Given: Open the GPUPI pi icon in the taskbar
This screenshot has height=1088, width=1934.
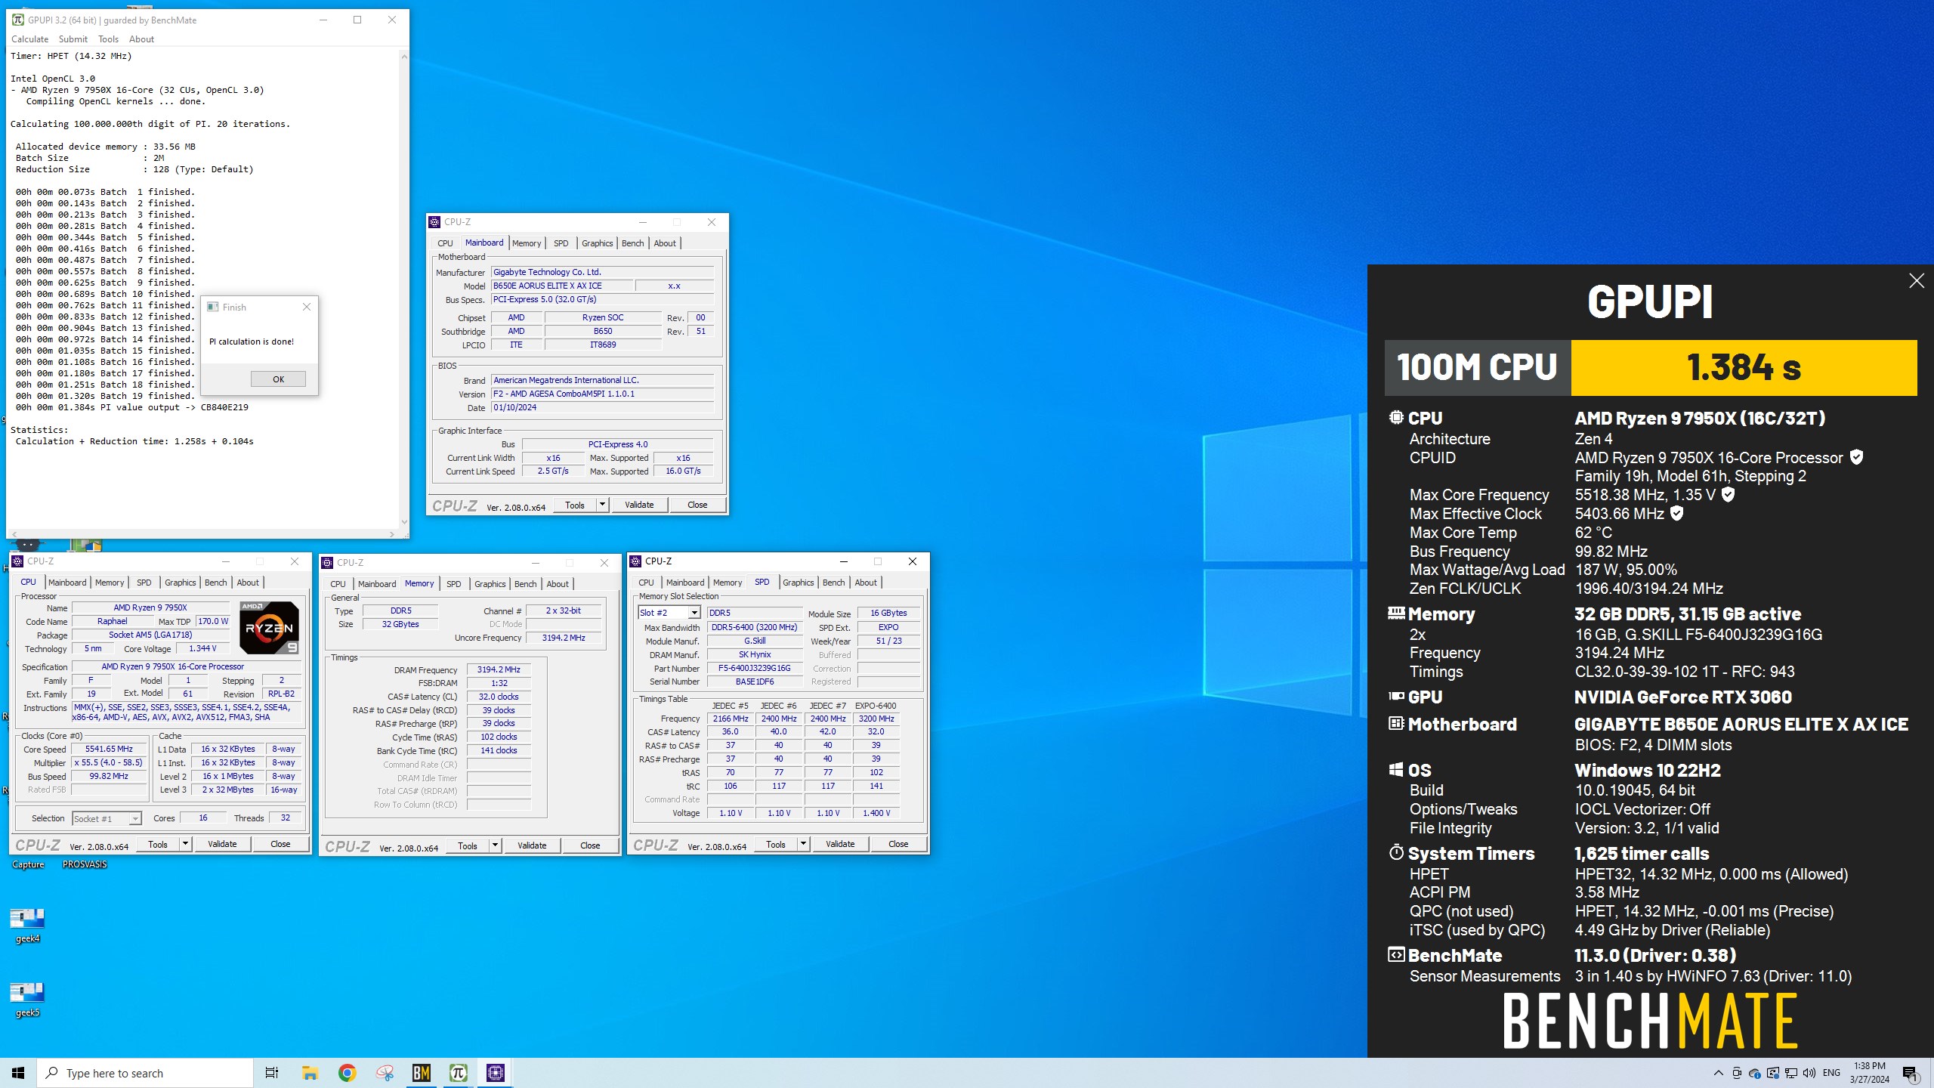Looking at the screenshot, I should click(x=458, y=1073).
